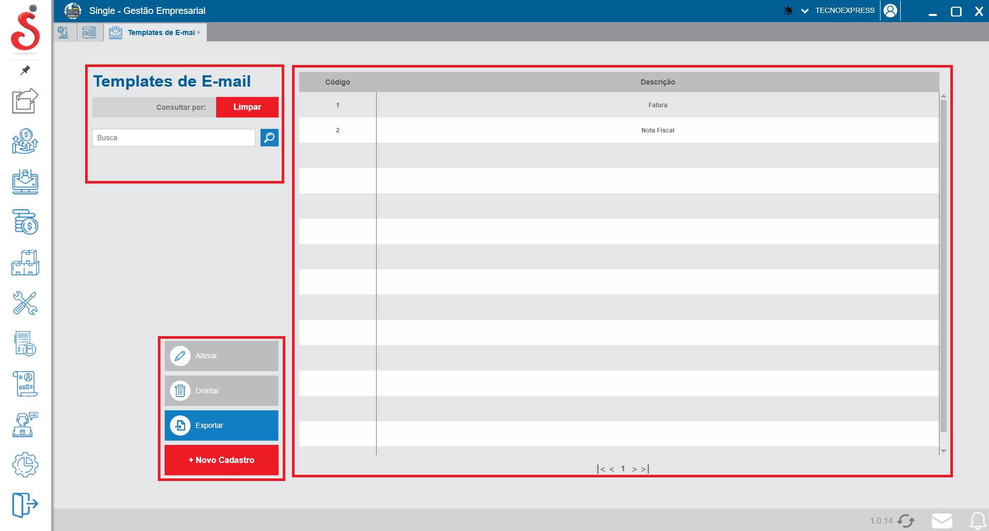Screen dimensions: 989x531
Task: Click the envelope icon in bottom status bar
Action: pyautogui.click(x=943, y=520)
